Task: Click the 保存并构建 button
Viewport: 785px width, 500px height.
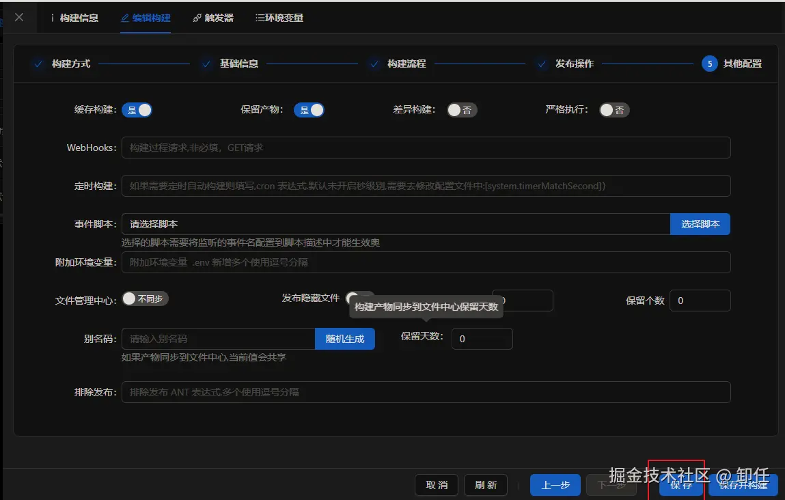Action: click(x=743, y=485)
